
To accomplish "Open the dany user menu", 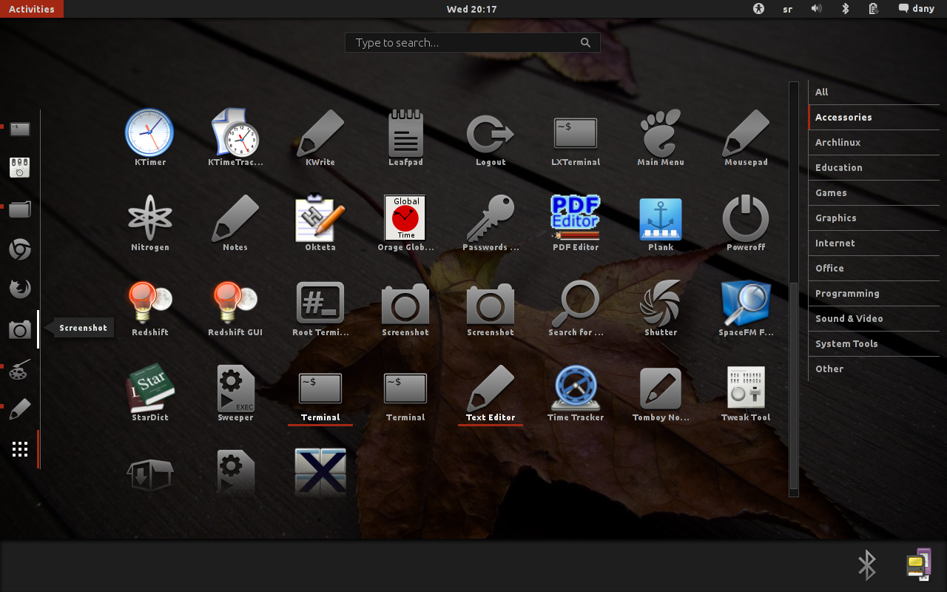I will click(917, 9).
